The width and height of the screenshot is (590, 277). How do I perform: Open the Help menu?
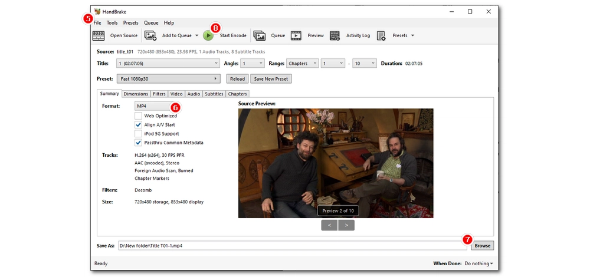[x=169, y=23]
